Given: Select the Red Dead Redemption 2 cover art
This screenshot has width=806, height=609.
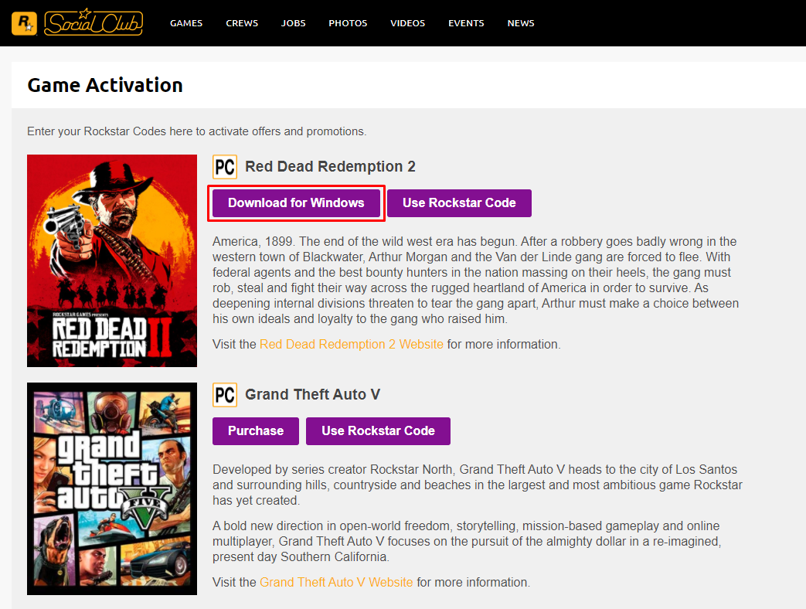Looking at the screenshot, I should coord(112,260).
